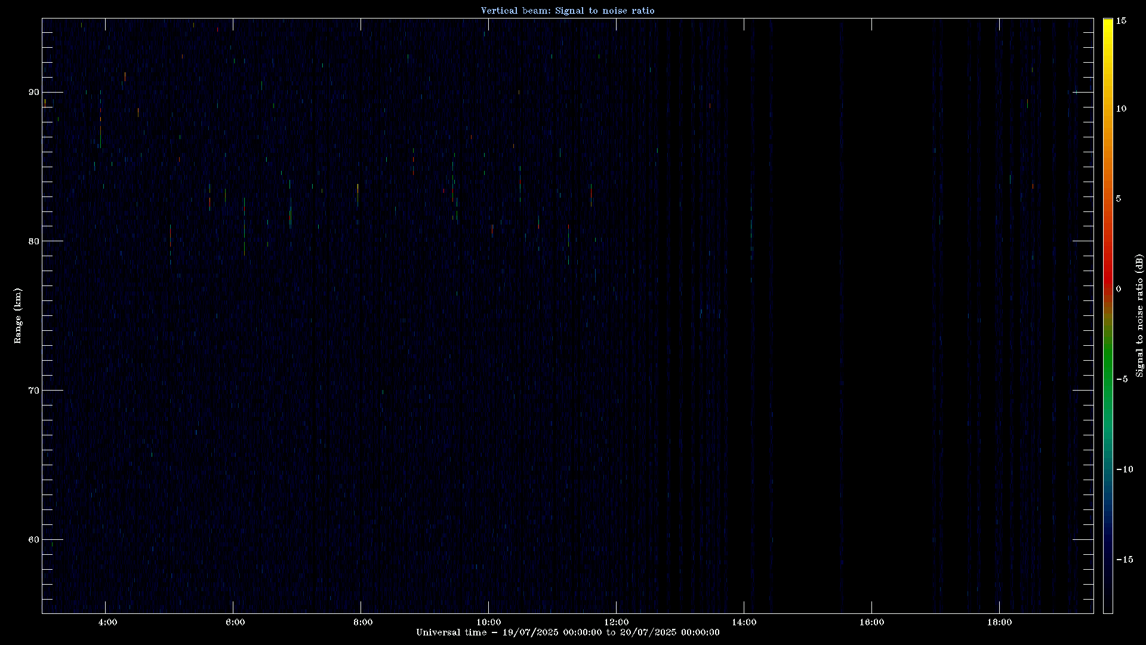Viewport: 1146px width, 645px height.
Task: Click the 60 km range axis label
Action: pos(33,540)
